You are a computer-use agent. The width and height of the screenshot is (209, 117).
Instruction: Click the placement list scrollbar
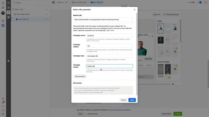point(181,31)
